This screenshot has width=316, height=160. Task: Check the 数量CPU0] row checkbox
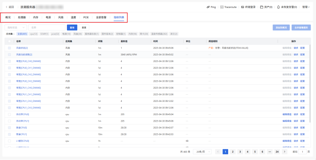[x=9, y=128]
